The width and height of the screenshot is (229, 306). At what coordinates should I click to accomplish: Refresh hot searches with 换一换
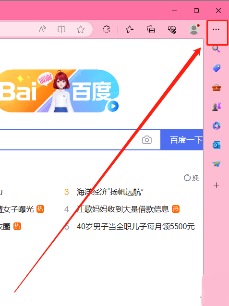[193, 178]
